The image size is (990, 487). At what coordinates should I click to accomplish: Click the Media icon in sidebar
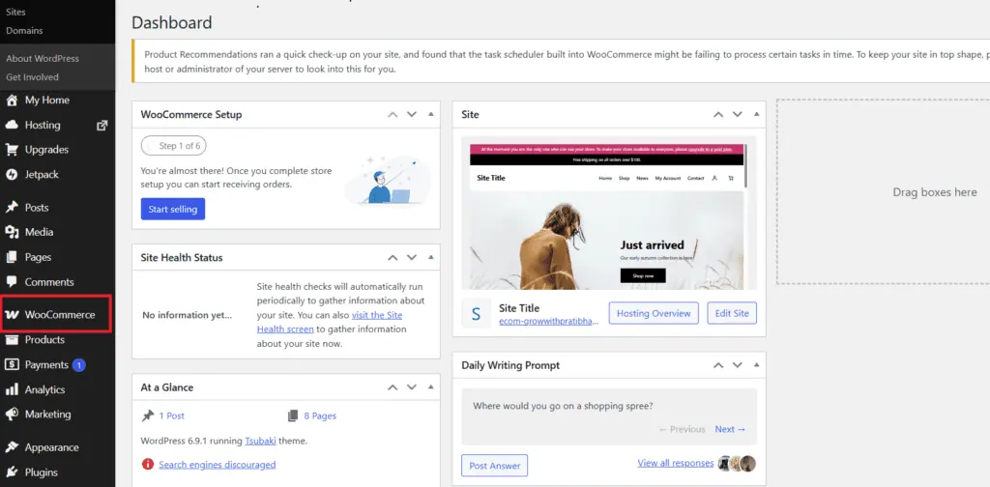coord(12,232)
